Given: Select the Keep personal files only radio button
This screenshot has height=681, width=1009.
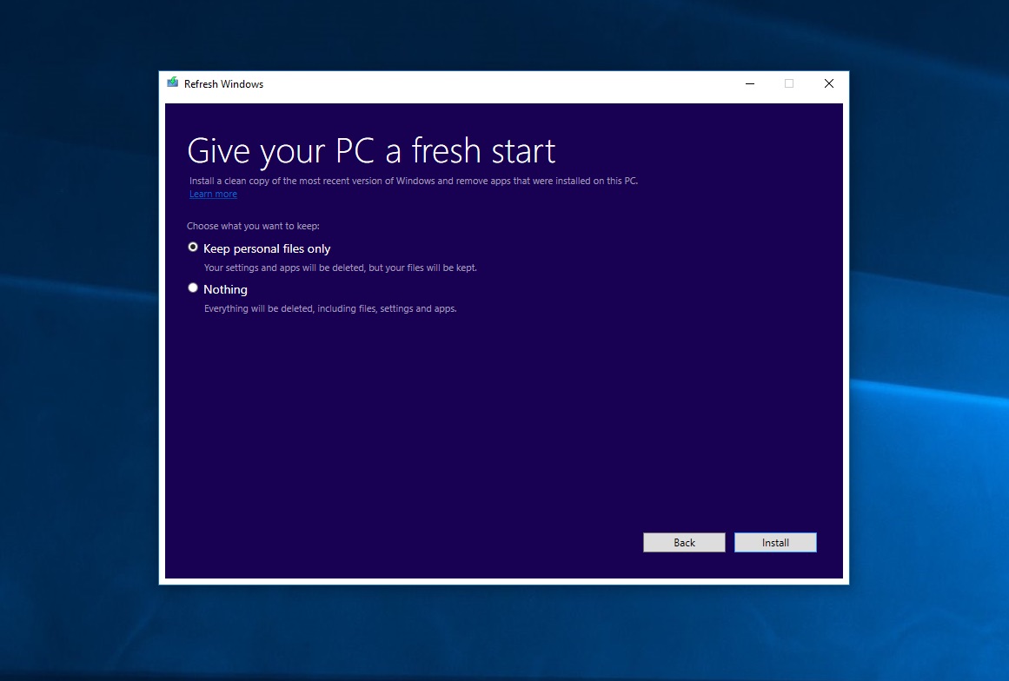Looking at the screenshot, I should [193, 247].
